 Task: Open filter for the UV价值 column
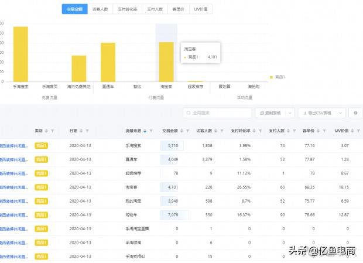[x=358, y=131]
